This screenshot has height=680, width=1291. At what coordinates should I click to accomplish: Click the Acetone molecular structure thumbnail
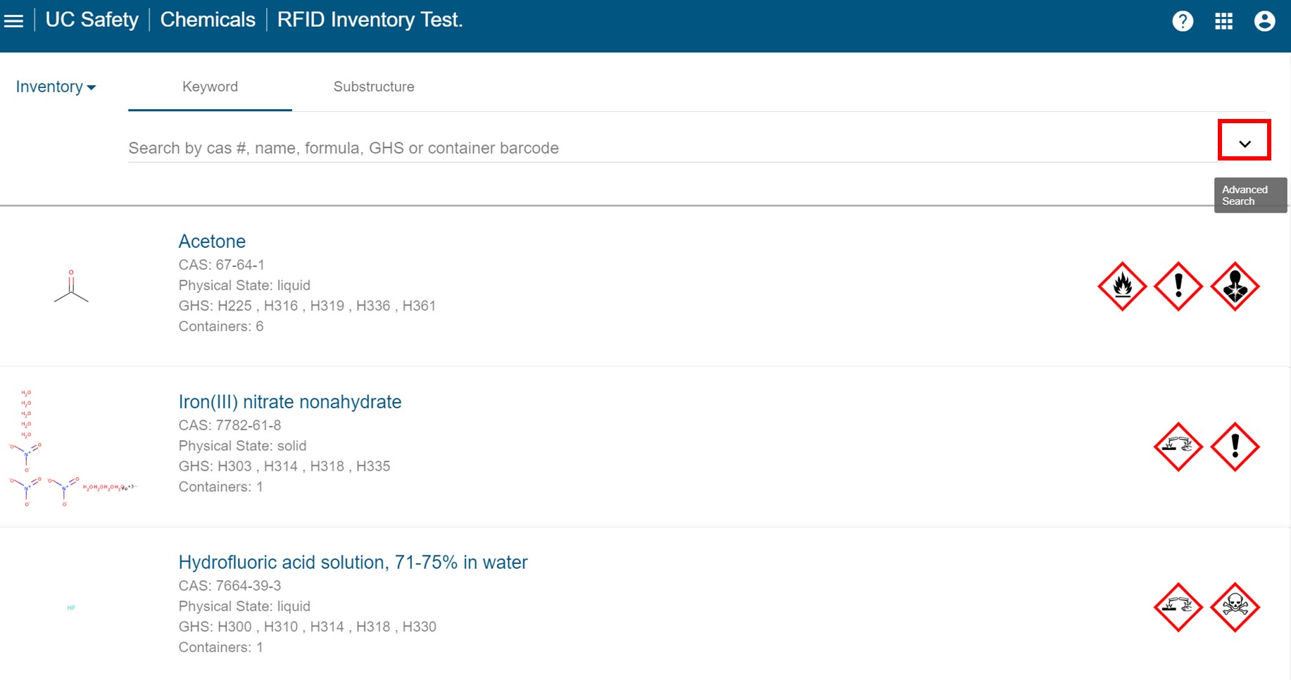click(x=71, y=286)
